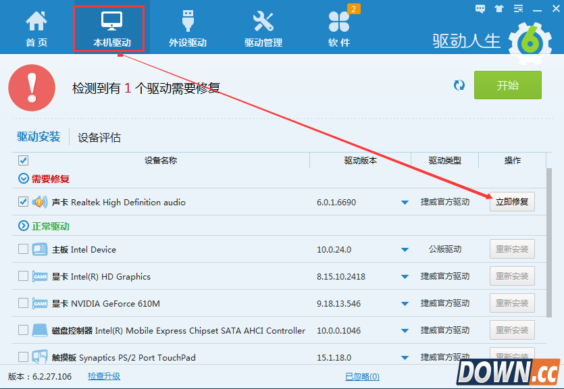
Task: Open version dropdown for Intel(R) HD Graphics
Action: (x=405, y=276)
